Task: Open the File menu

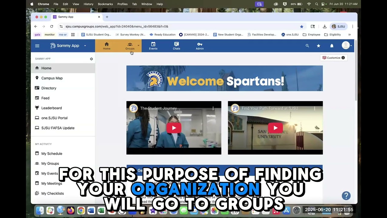Action: coord(56,4)
